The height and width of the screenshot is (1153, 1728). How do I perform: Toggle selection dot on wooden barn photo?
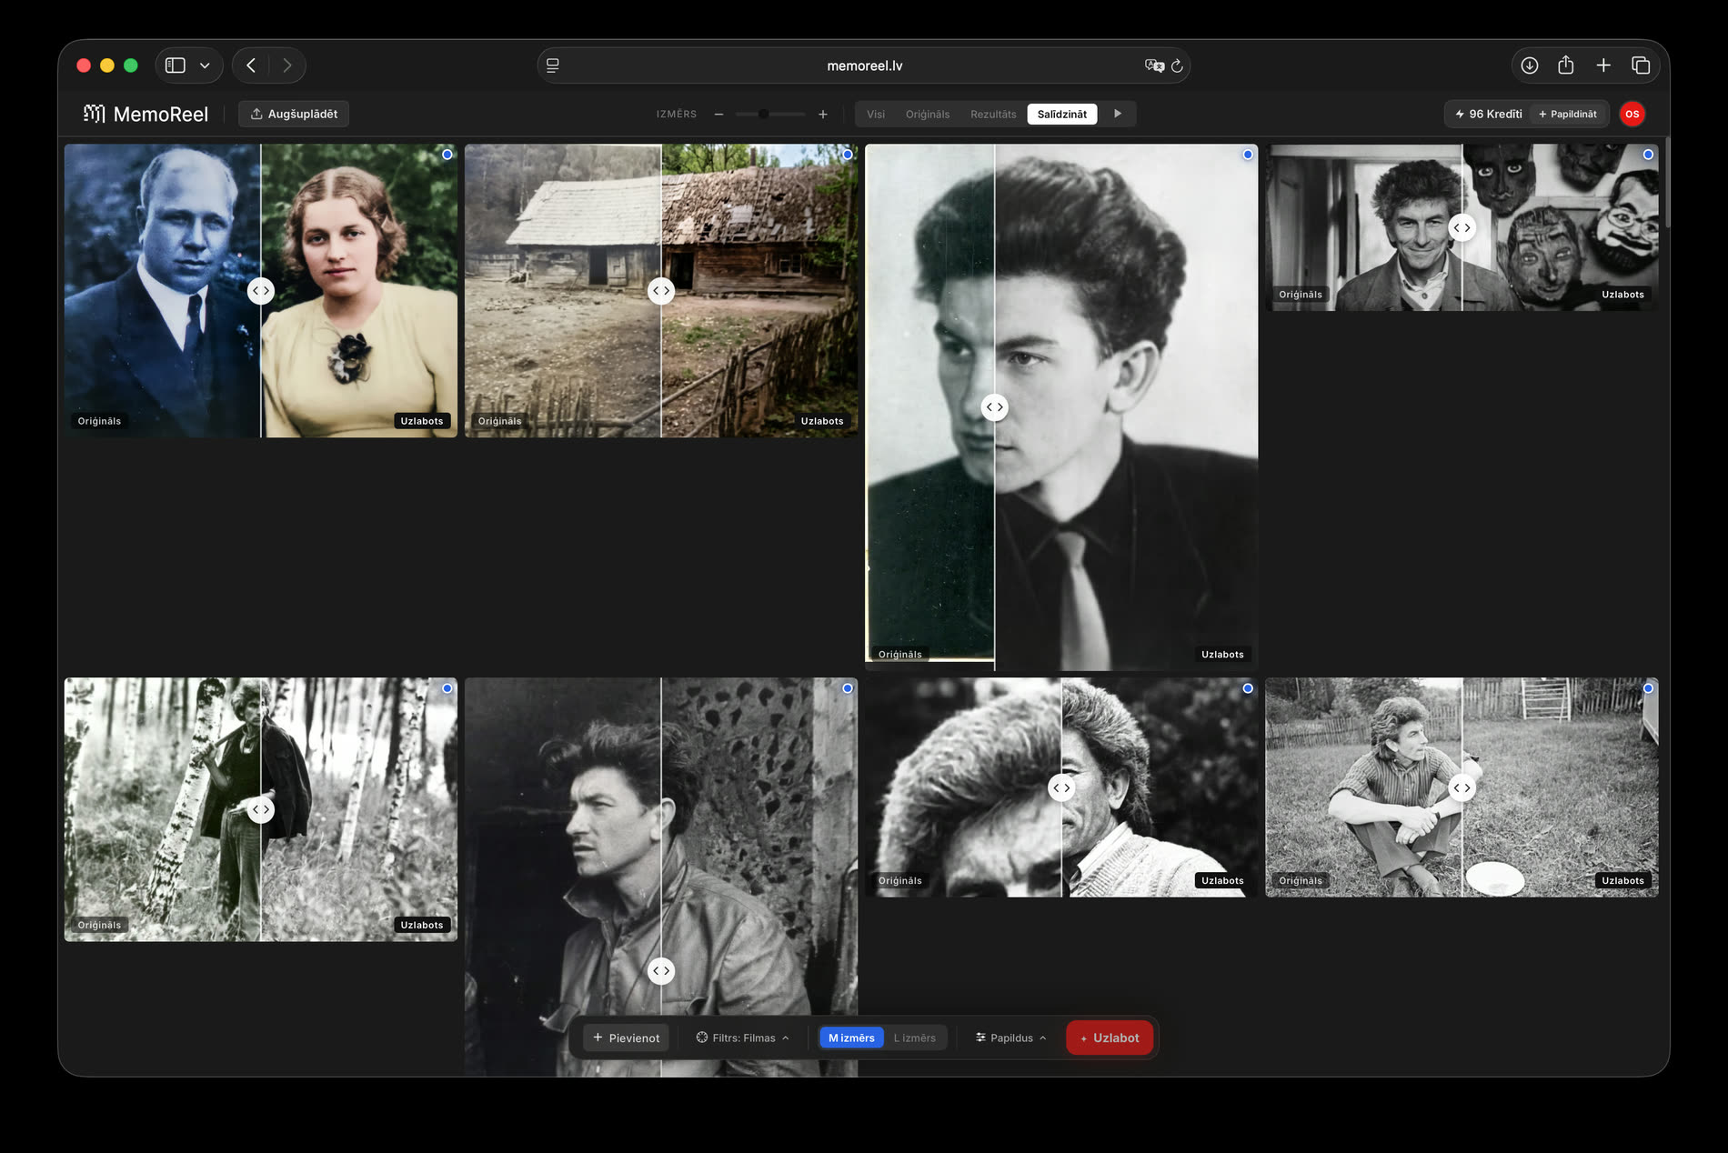(x=847, y=155)
